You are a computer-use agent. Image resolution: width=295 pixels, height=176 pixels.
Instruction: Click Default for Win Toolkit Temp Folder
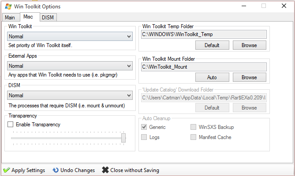click(212, 45)
